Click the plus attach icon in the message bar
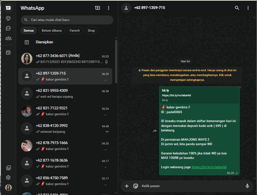 coord(126,186)
